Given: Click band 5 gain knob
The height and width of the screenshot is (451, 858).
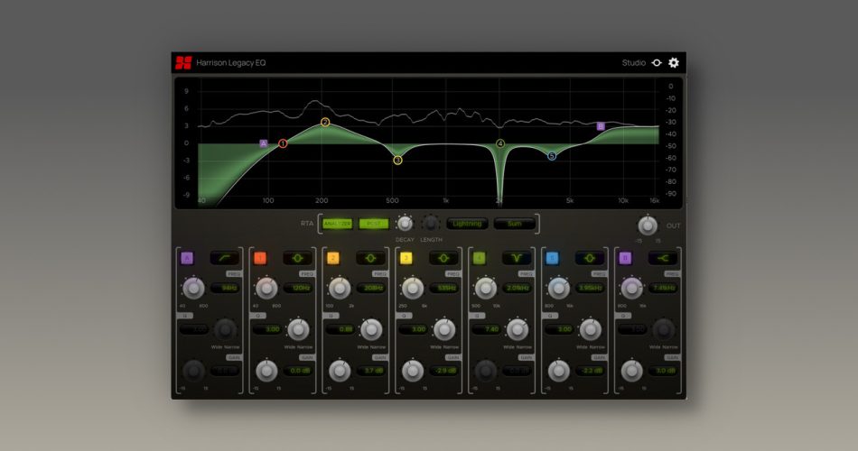Looking at the screenshot, I should coord(559,372).
